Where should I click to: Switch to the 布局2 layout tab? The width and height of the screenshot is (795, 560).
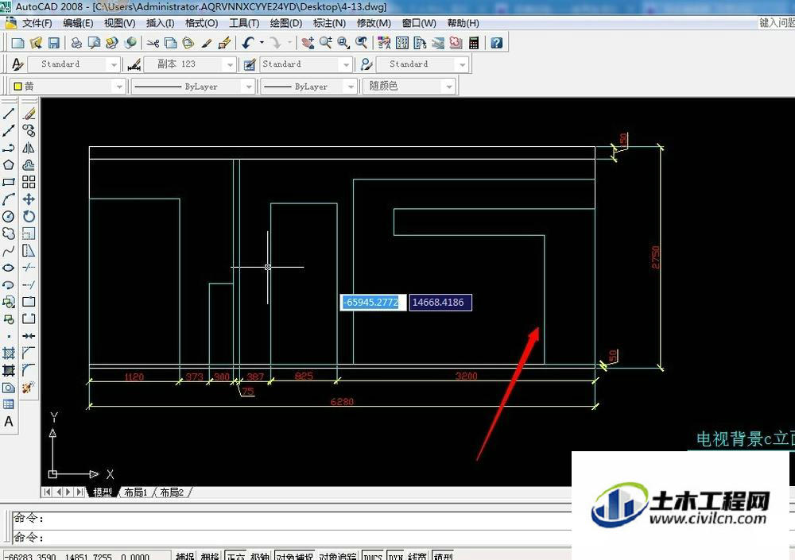tap(172, 492)
